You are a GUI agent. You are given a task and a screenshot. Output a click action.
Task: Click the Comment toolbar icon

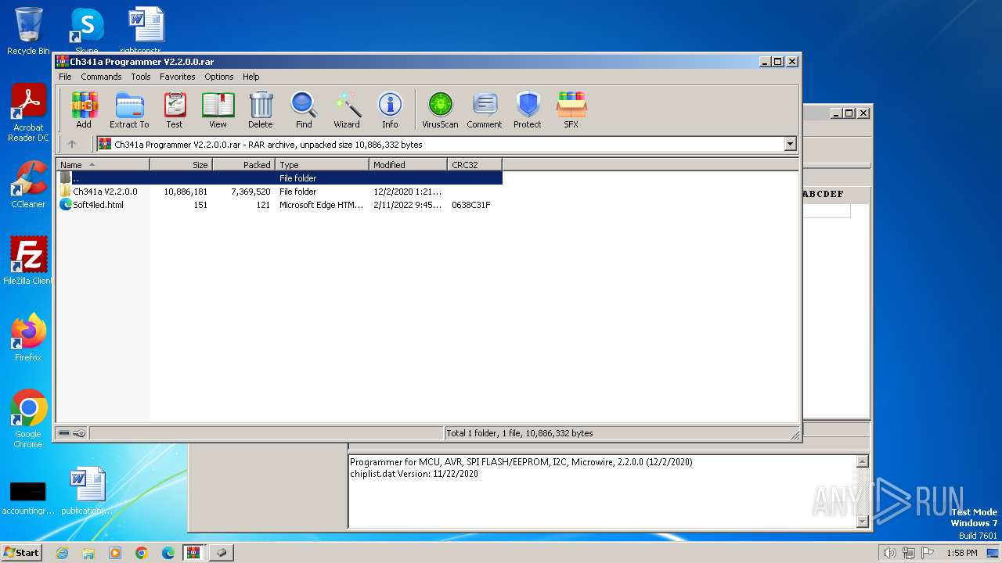(x=485, y=109)
